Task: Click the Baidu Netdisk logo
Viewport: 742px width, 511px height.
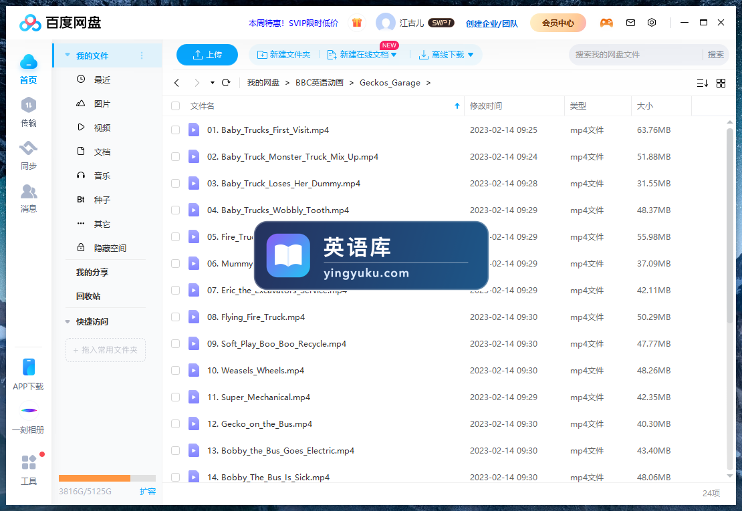Action: pyautogui.click(x=60, y=22)
